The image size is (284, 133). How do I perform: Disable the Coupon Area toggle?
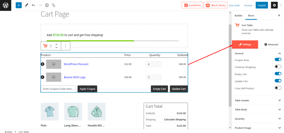[278, 60]
